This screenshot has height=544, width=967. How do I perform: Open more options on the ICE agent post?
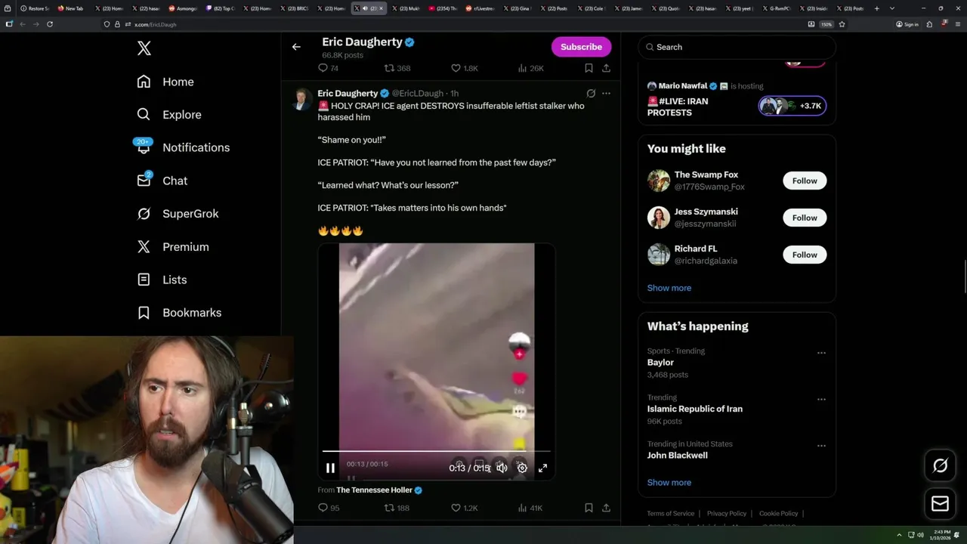tap(606, 94)
